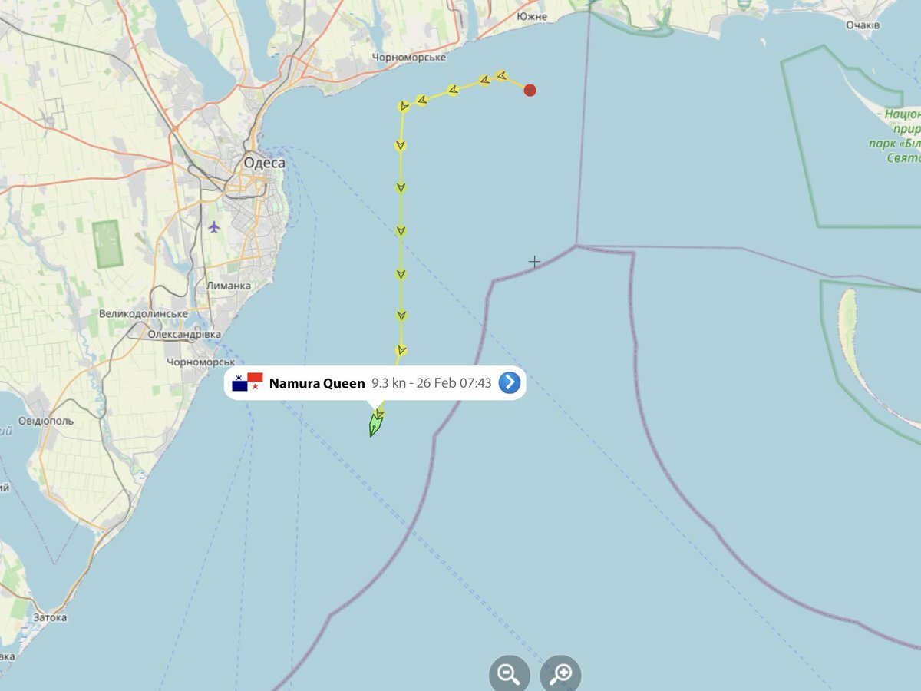Click the crosshair marker in the sea

tap(534, 262)
